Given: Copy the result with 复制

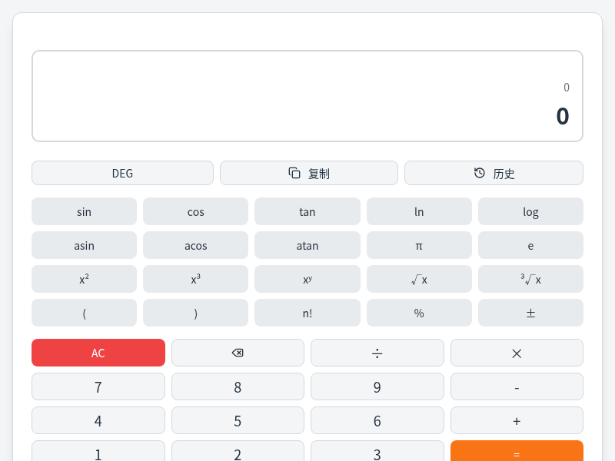Looking at the screenshot, I should point(309,173).
